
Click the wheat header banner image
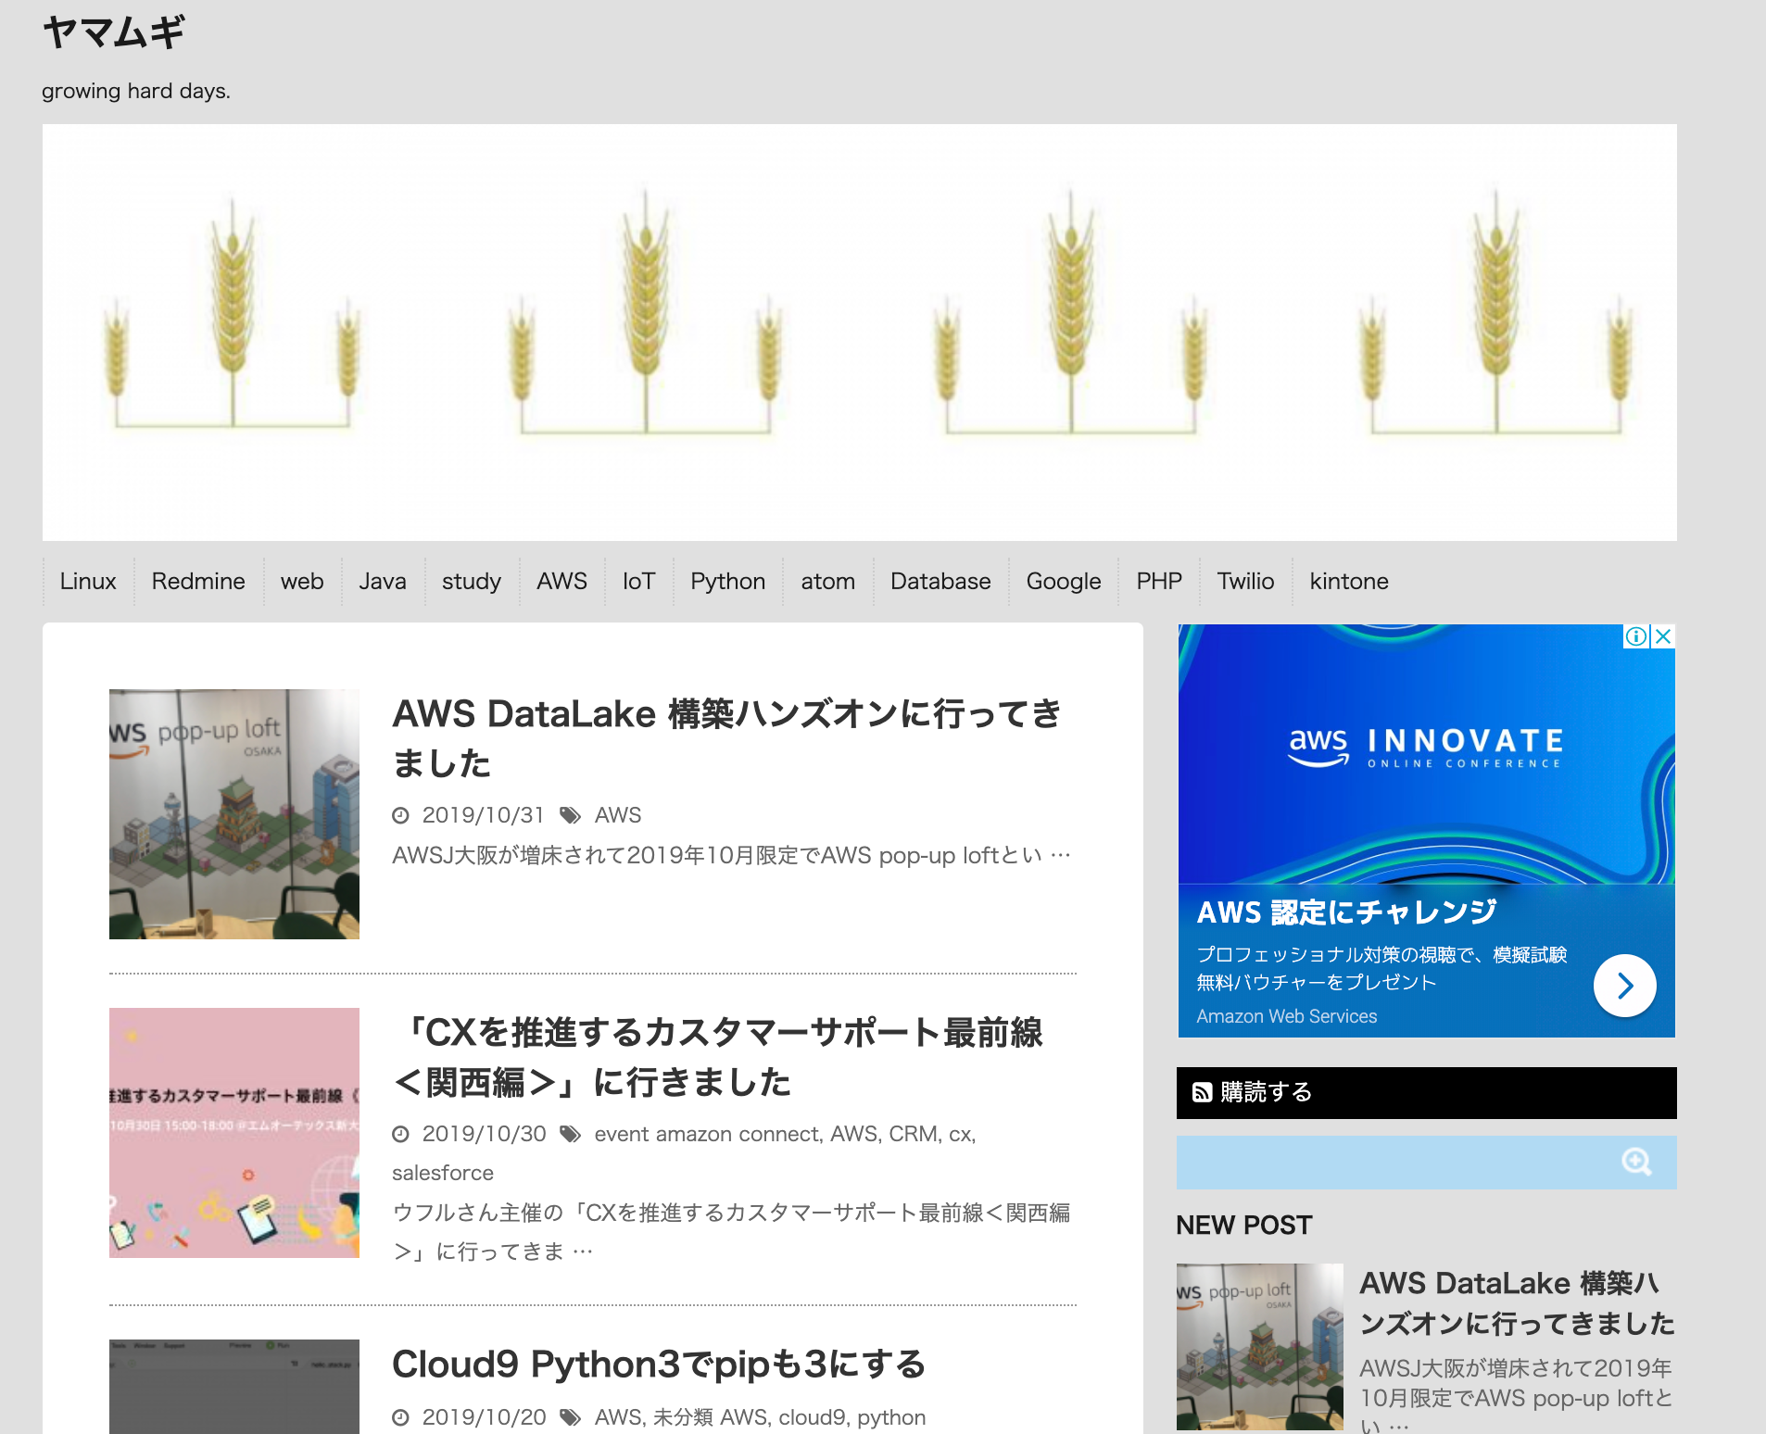coord(860,333)
